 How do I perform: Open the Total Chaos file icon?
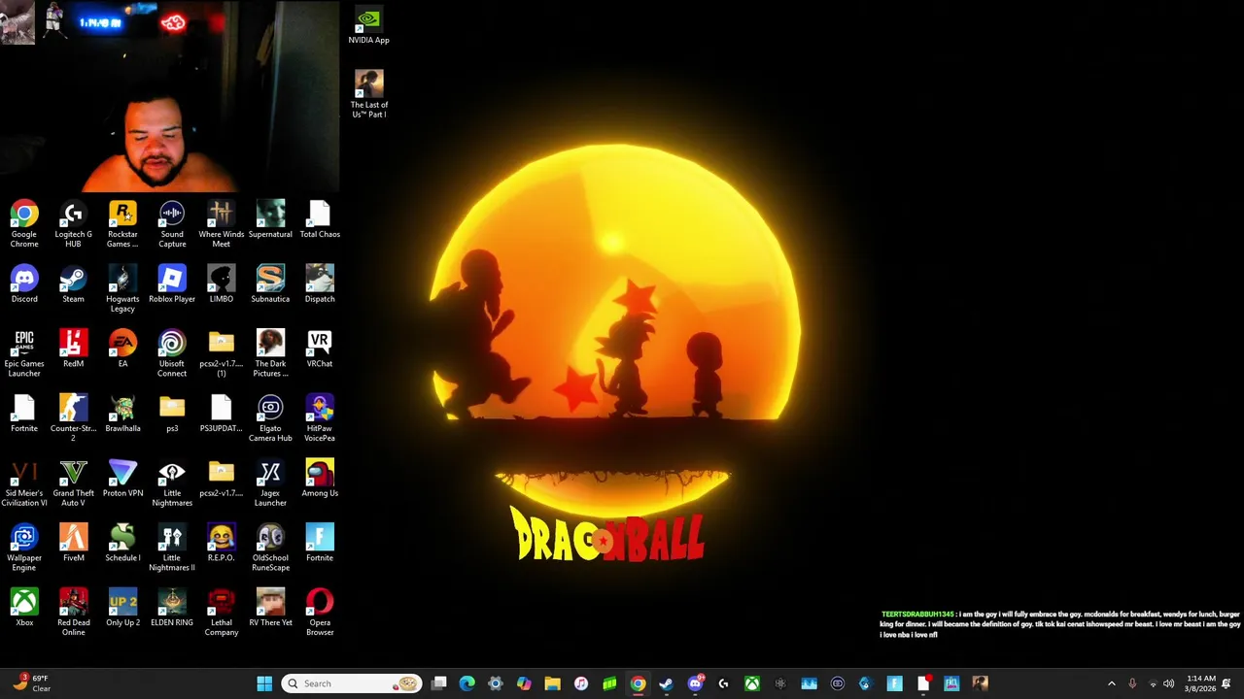[320, 219]
